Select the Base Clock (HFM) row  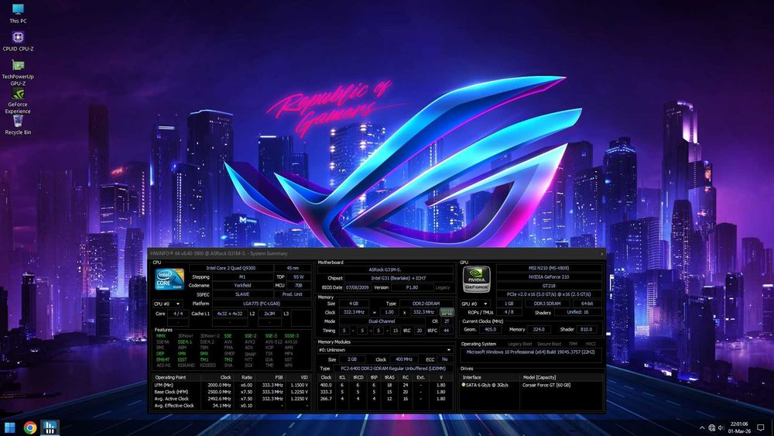coord(231,392)
